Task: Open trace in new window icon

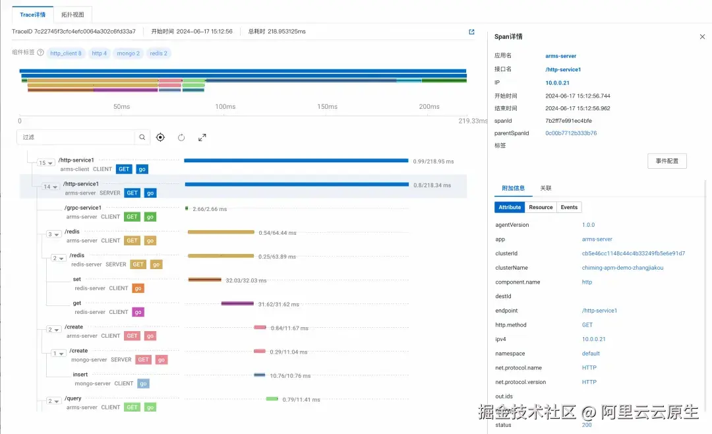Action: pyautogui.click(x=471, y=32)
